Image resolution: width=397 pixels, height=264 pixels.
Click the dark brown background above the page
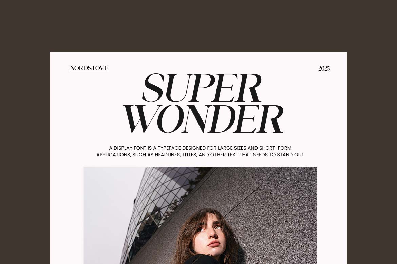click(198, 25)
